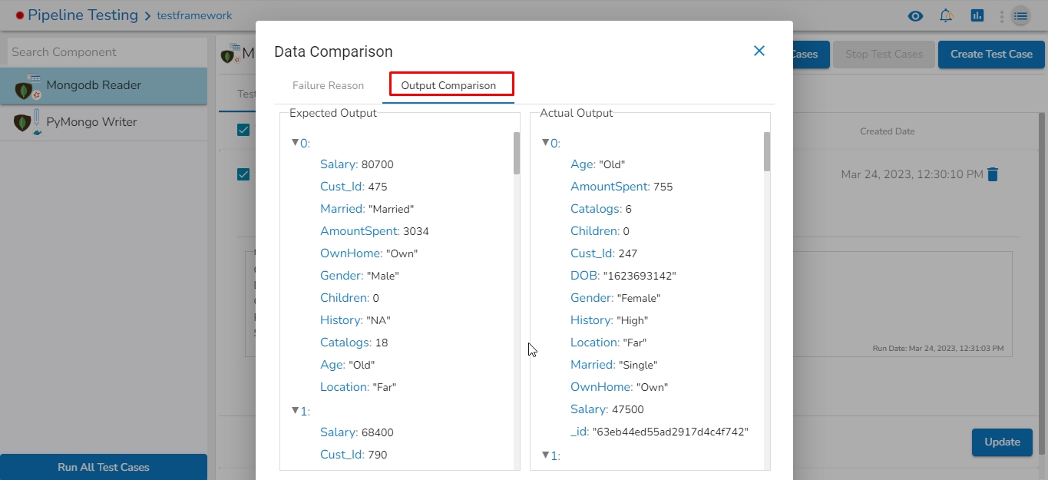The width and height of the screenshot is (1048, 480).
Task: Click the Expected Output scrollbar thumb
Action: (x=516, y=152)
